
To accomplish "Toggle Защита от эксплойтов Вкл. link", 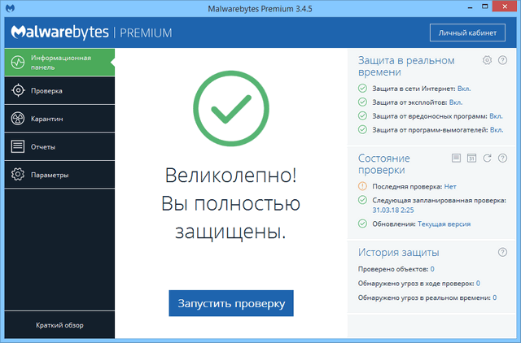I will coord(456,102).
